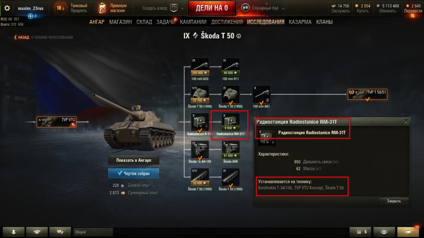Switch to the АНГАР tab
Viewport: 424px width, 238px height.
(x=97, y=22)
